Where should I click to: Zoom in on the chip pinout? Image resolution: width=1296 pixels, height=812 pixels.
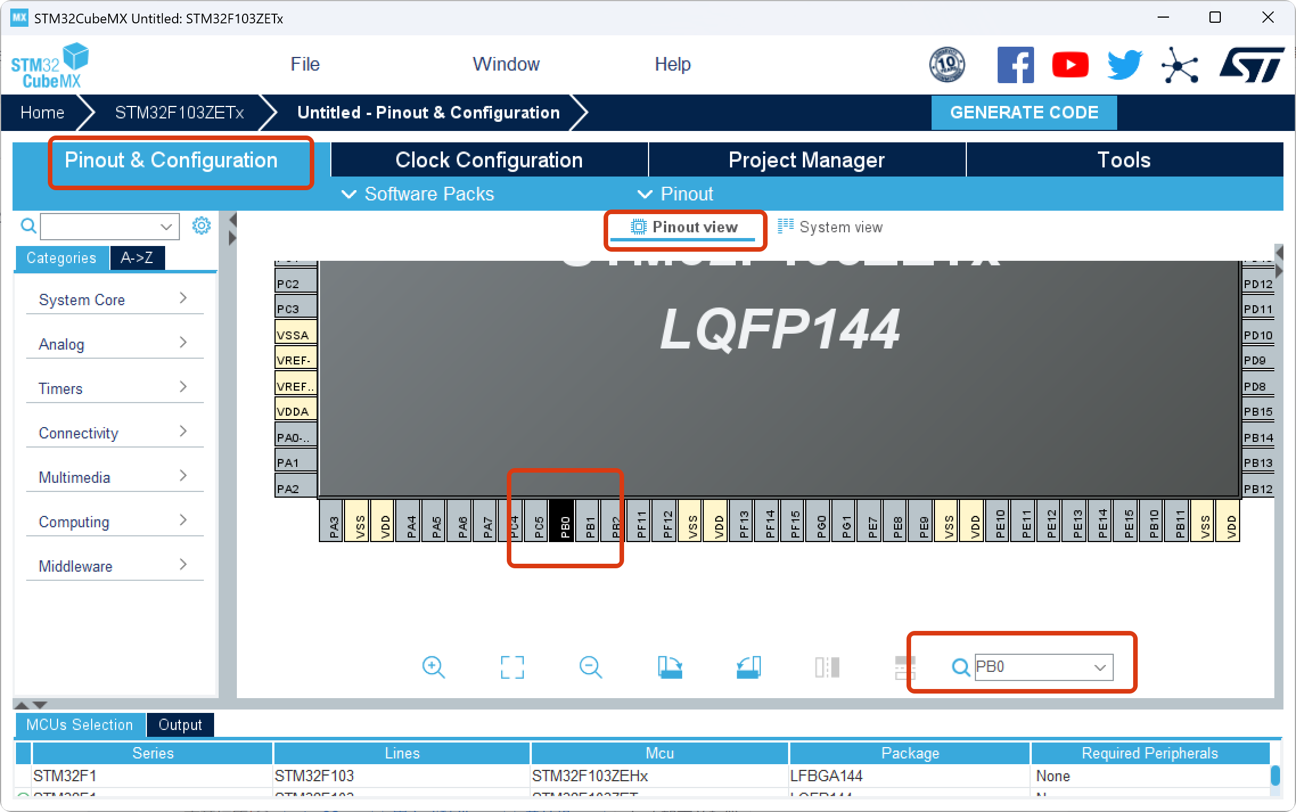tap(433, 667)
